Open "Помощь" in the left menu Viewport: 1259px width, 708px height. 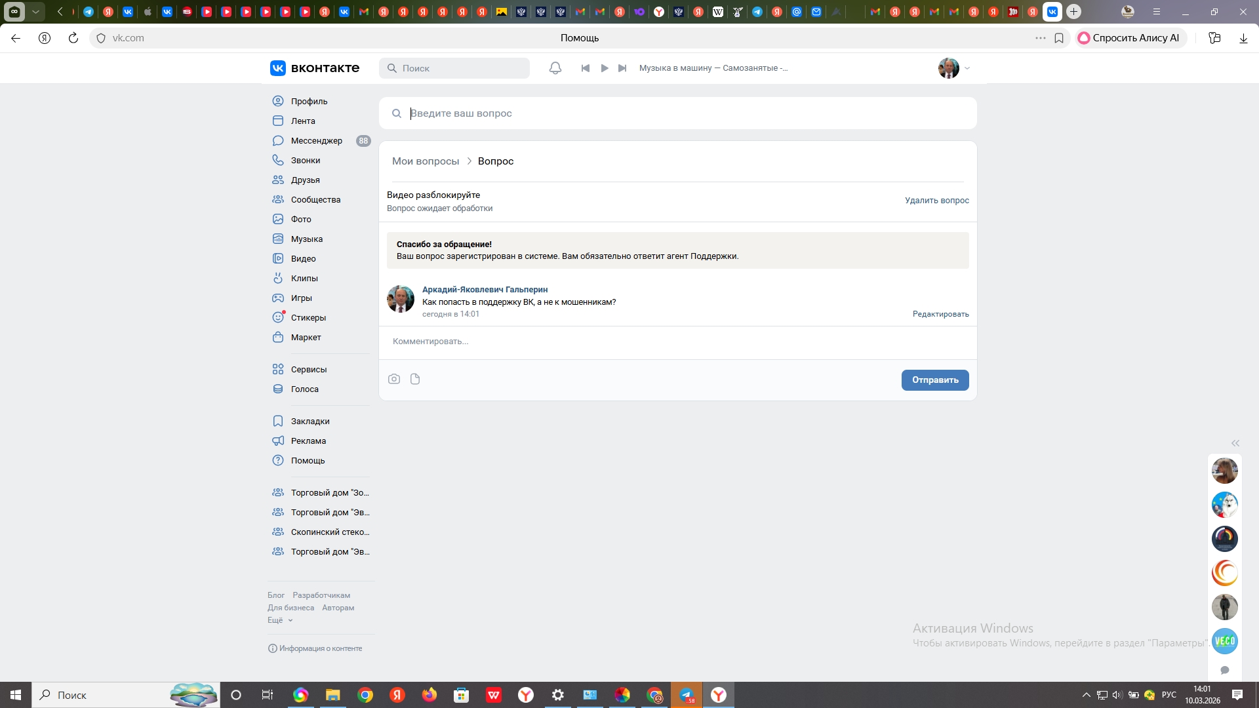(308, 461)
